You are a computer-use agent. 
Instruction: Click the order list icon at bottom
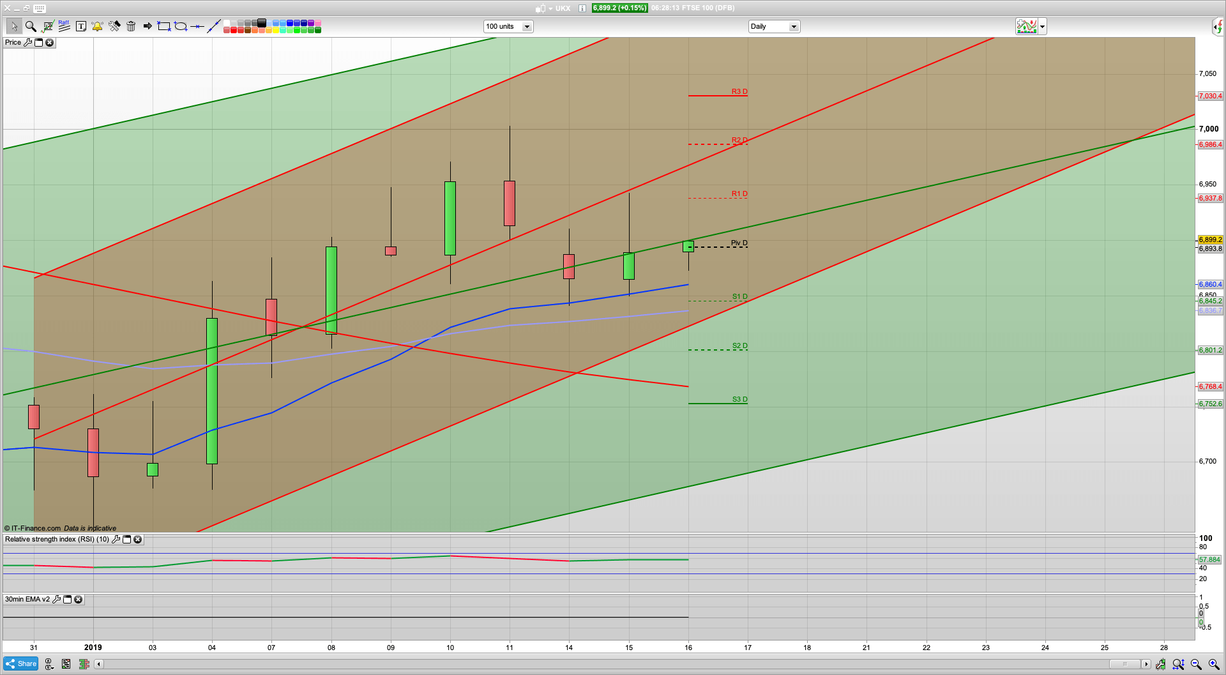pyautogui.click(x=66, y=664)
